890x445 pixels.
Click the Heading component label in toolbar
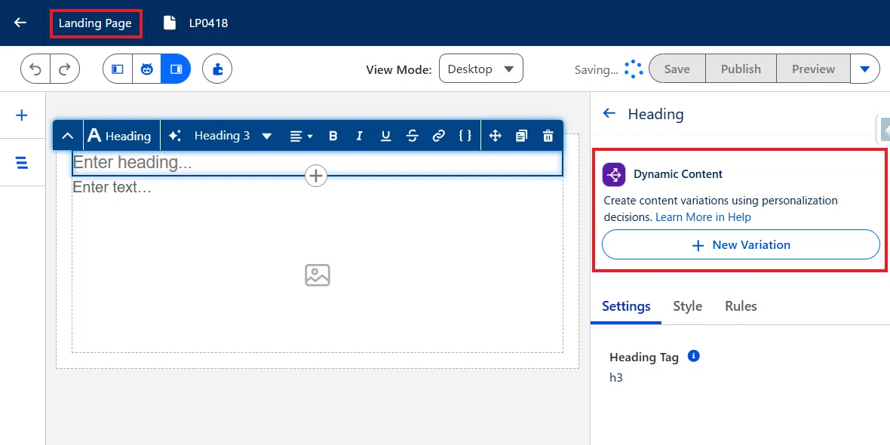121,136
